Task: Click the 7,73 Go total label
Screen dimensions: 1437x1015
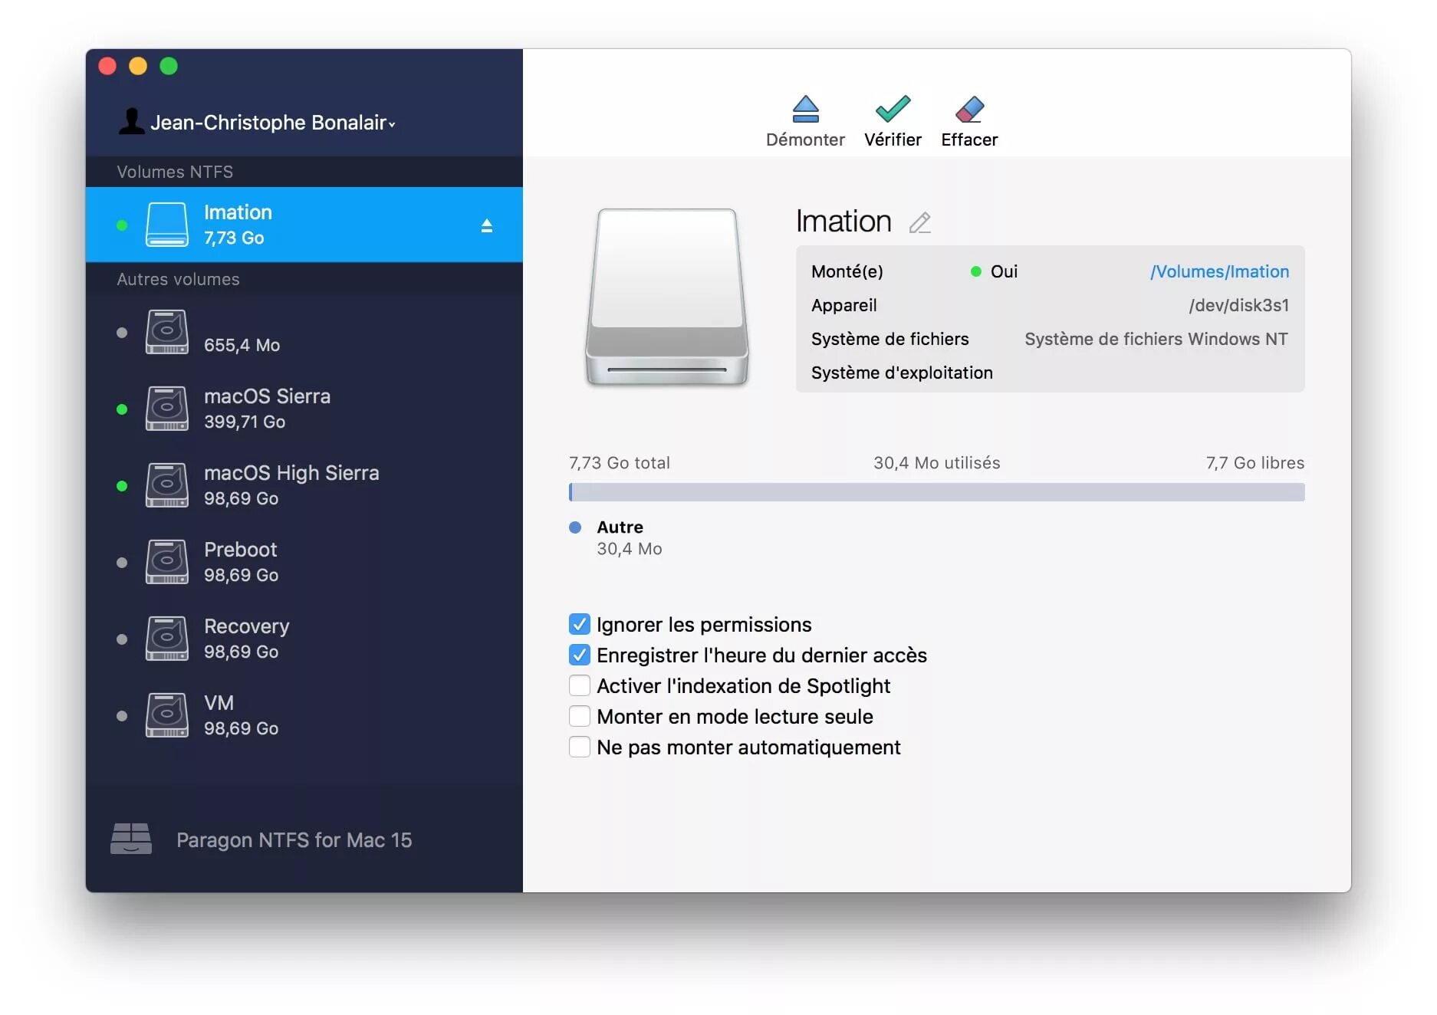Action: (619, 463)
